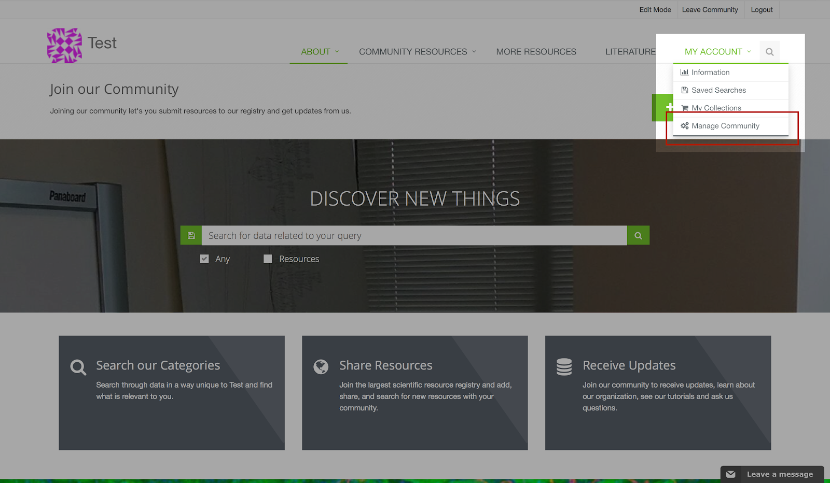This screenshot has width=830, height=483.
Task: Click the green search submit button
Action: click(x=638, y=235)
